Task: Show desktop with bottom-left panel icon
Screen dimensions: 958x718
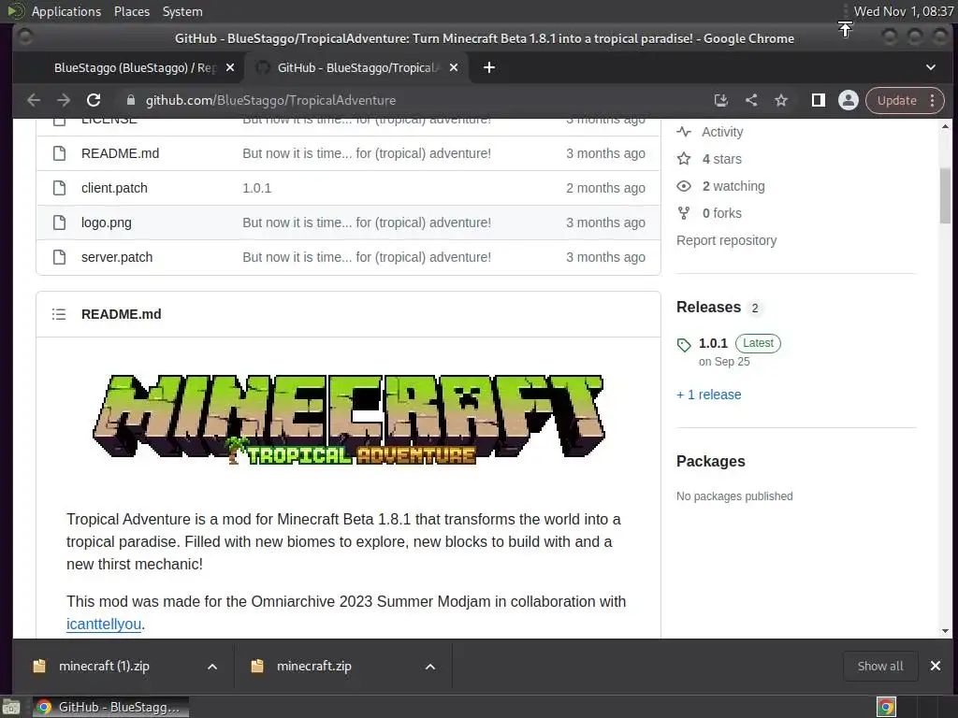Action: (11, 708)
